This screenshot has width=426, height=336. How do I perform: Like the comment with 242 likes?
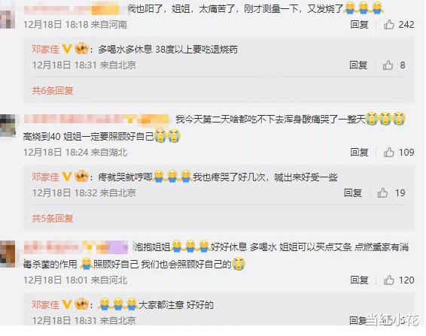(389, 25)
